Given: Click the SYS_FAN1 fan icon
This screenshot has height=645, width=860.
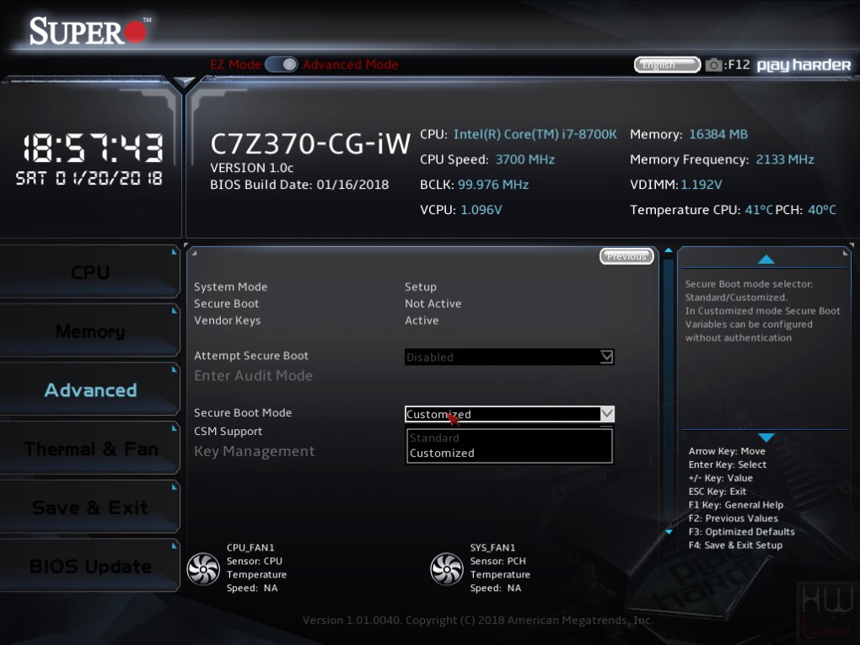Looking at the screenshot, I should (x=447, y=568).
